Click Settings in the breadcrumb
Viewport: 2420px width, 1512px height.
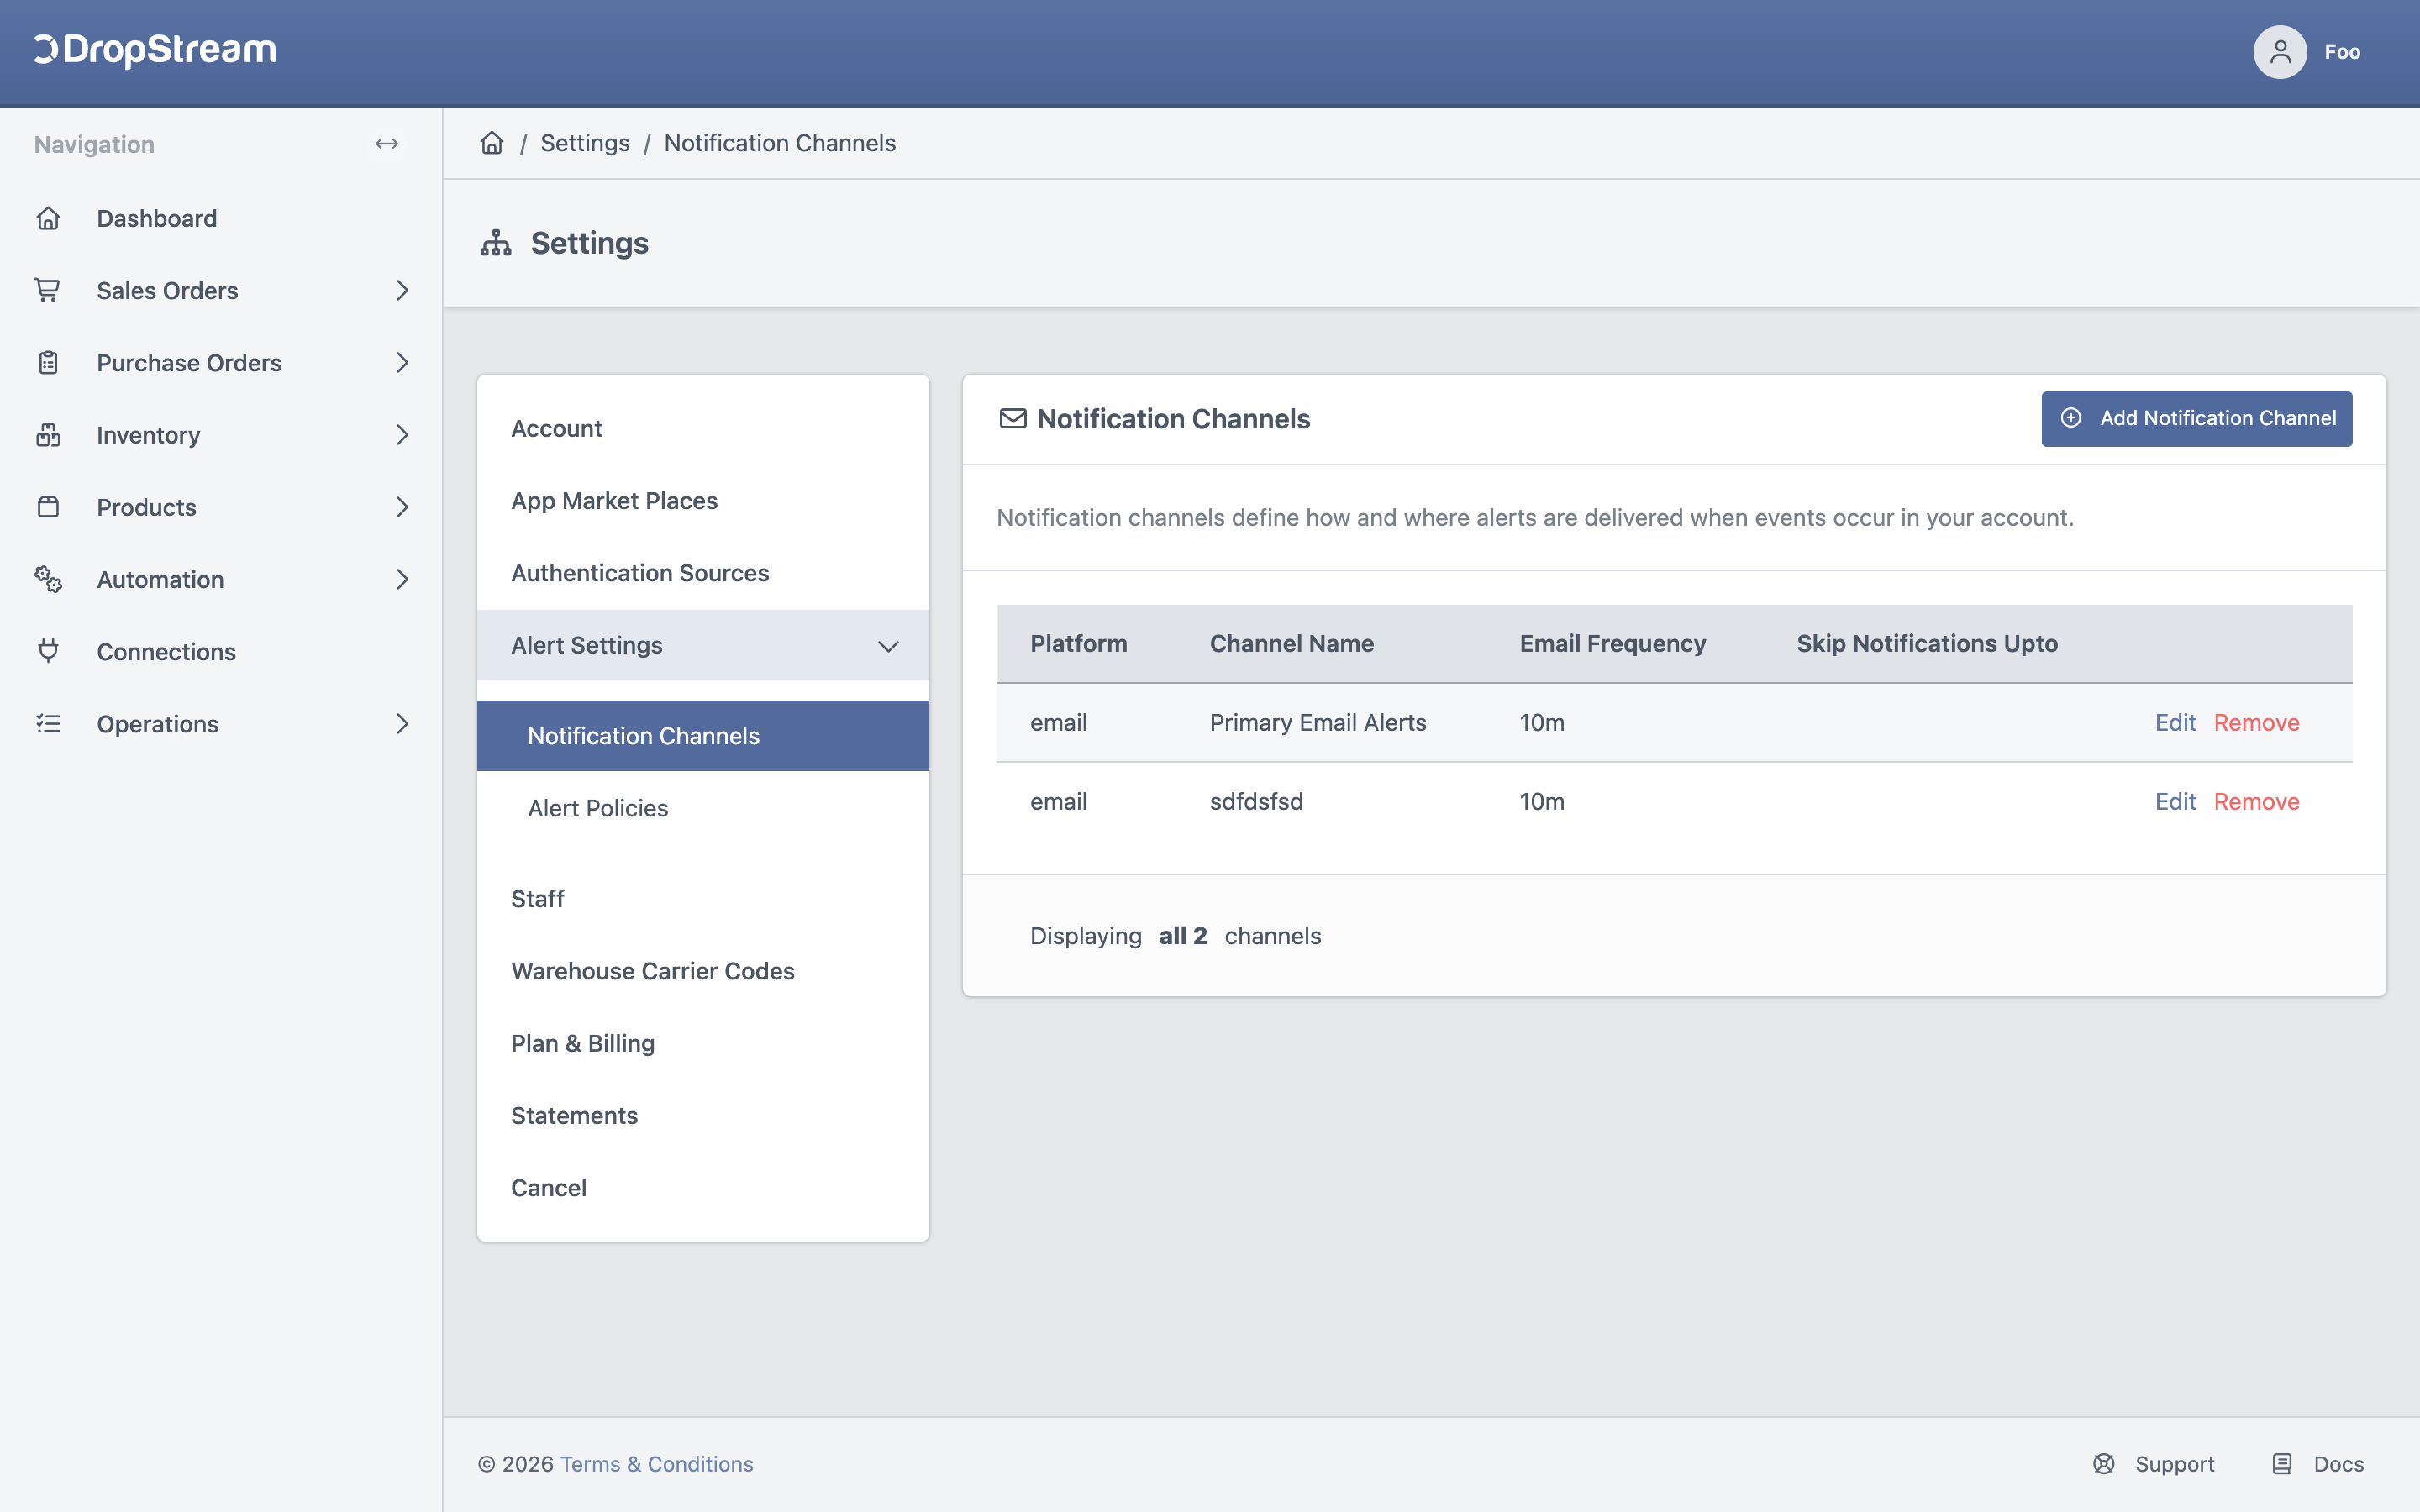[585, 143]
